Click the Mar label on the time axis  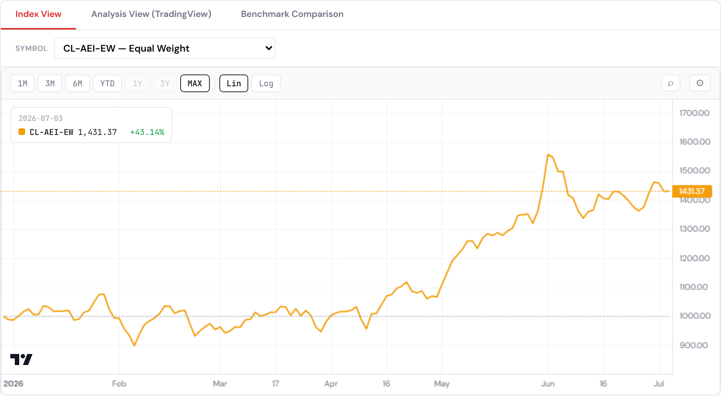pyautogui.click(x=220, y=383)
